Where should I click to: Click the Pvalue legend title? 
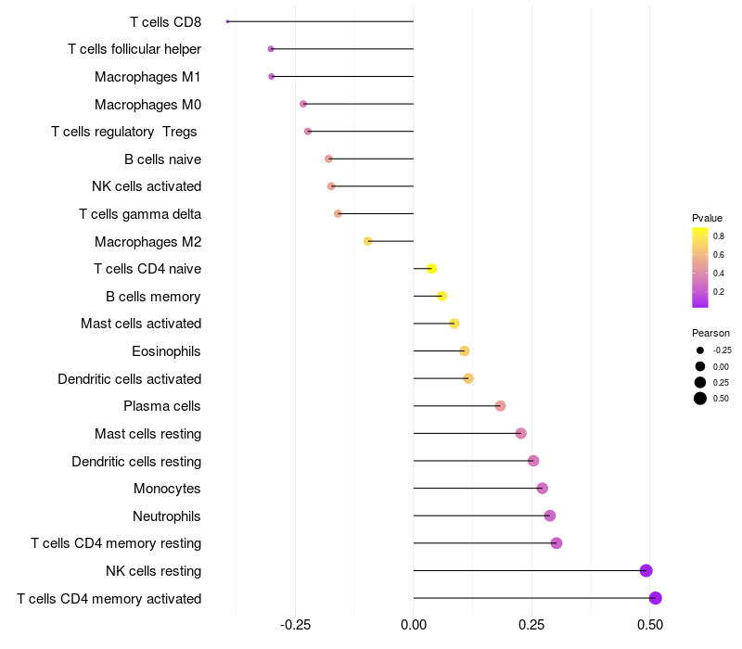(707, 218)
